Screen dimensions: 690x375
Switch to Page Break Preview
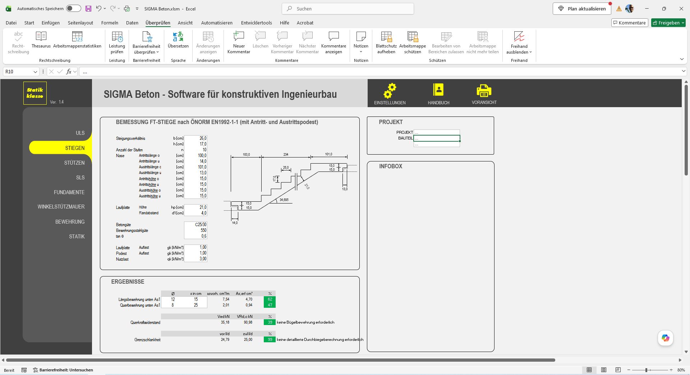click(x=618, y=370)
